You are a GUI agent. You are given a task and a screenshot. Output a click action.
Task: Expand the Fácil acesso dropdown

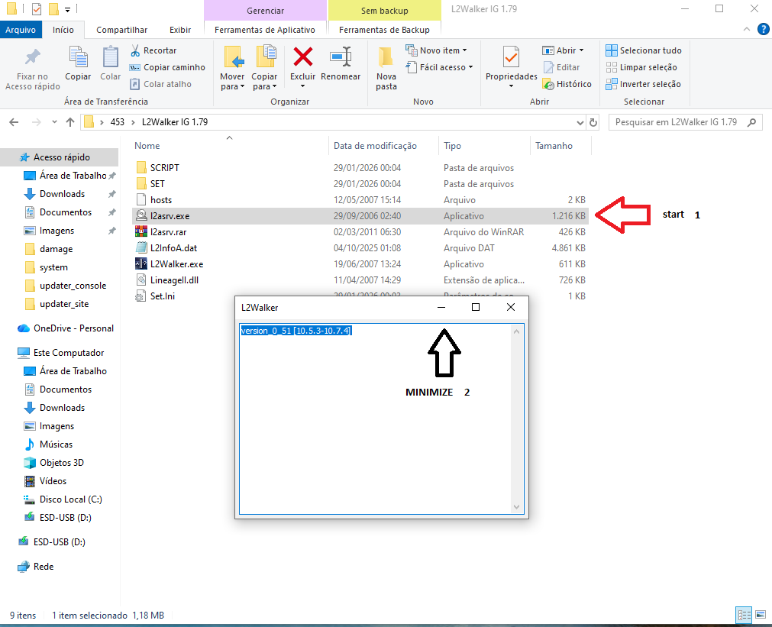[470, 67]
